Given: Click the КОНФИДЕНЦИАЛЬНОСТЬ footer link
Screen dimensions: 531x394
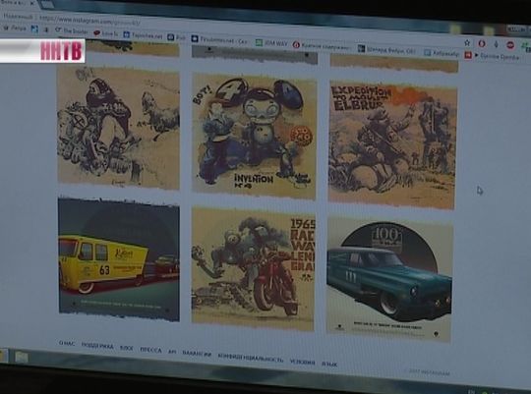Looking at the screenshot, I should 251,359.
